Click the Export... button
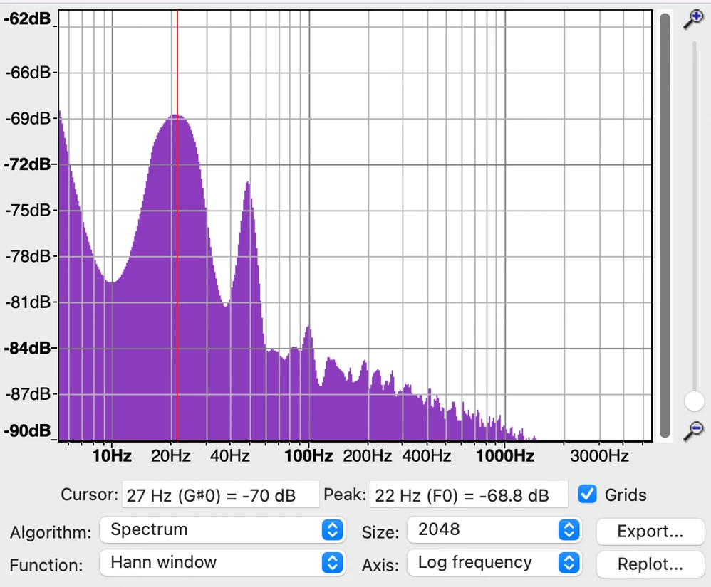This screenshot has width=711, height=587. point(650,532)
